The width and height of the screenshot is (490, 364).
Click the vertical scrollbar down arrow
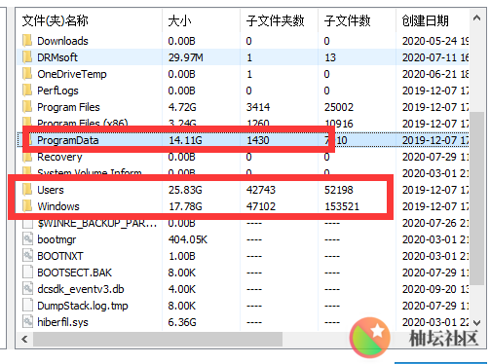pos(476,323)
